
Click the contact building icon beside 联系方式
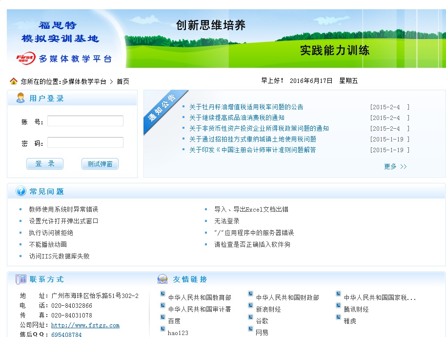click(21, 279)
